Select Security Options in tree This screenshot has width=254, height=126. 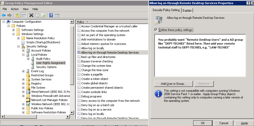click(x=46, y=67)
